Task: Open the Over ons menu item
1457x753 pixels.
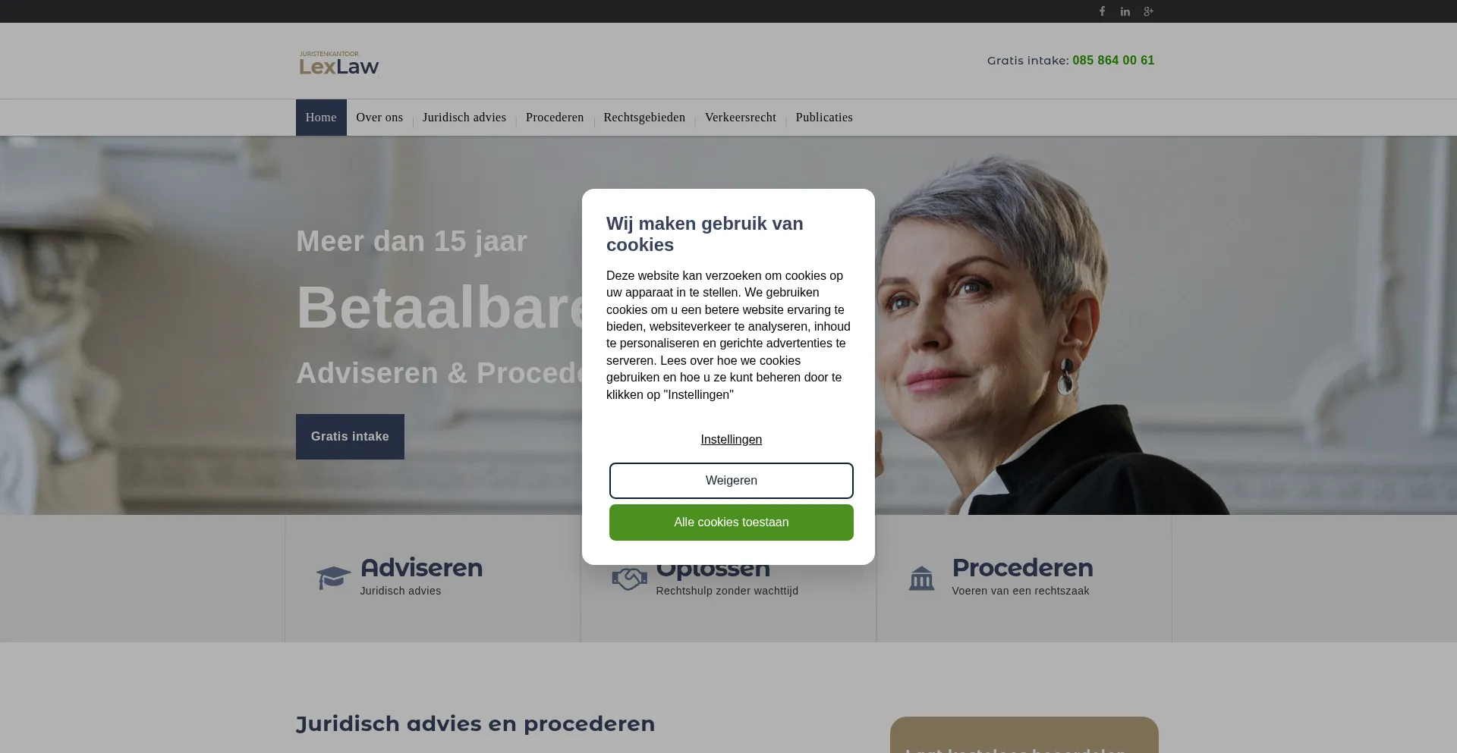Action: 379,118
